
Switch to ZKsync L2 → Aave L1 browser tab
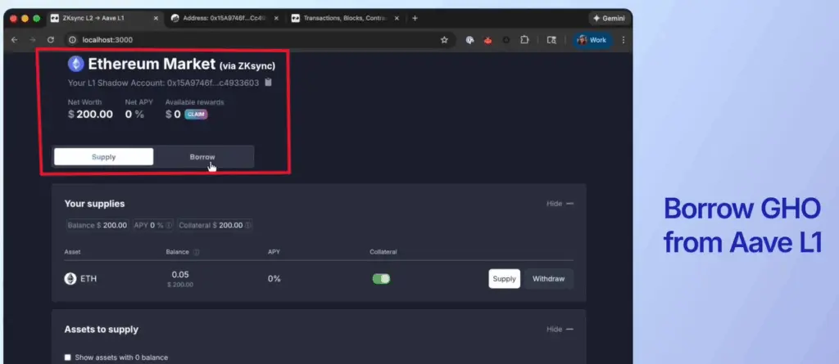point(104,18)
